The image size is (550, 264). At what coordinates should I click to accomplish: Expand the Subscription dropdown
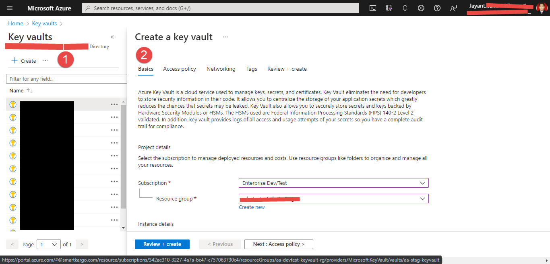333,183
